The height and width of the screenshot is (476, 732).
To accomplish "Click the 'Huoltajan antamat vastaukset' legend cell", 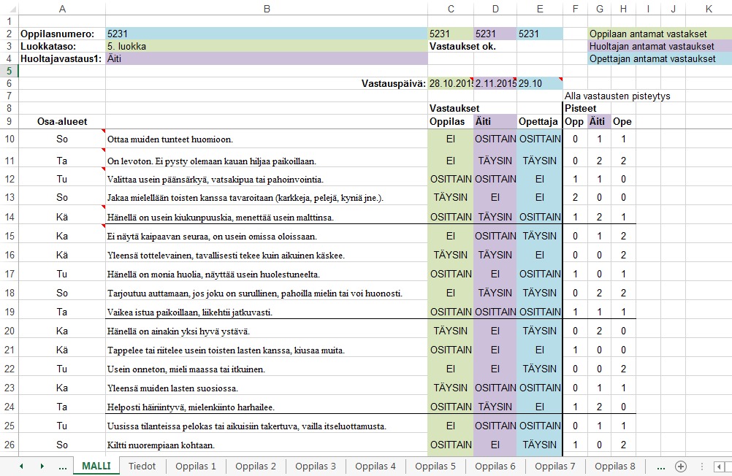I will click(x=660, y=46).
